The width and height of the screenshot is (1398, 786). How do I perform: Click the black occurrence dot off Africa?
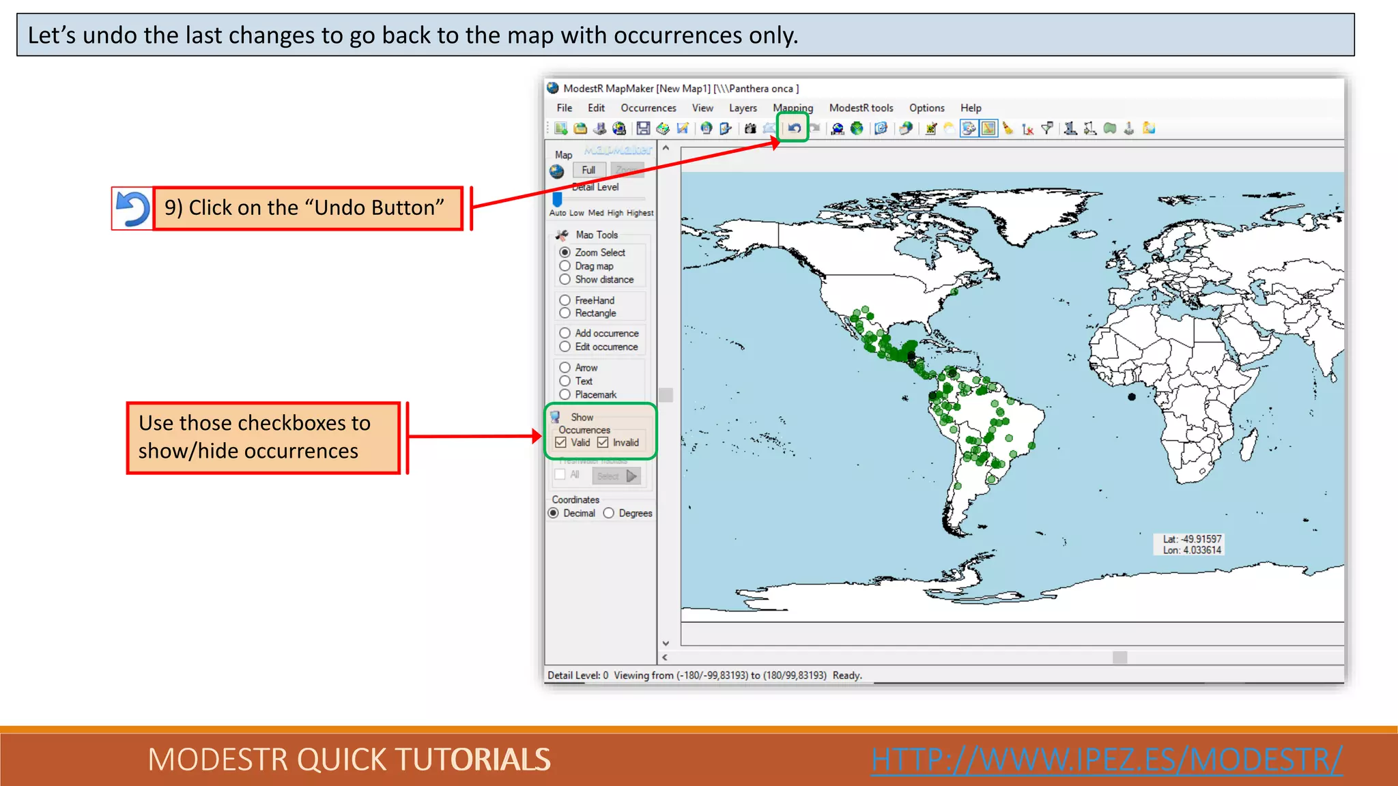1132,396
